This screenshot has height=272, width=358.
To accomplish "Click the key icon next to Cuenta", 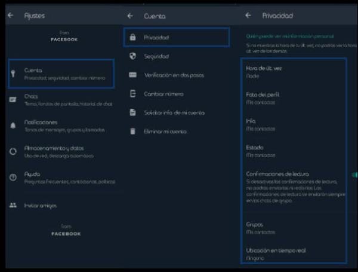I will 13,74.
